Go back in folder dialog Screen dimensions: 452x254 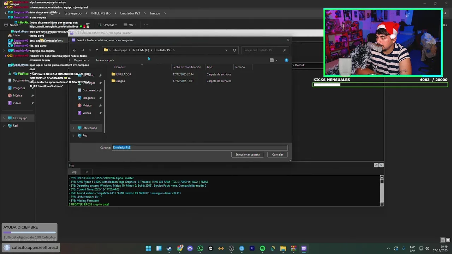pos(75,50)
